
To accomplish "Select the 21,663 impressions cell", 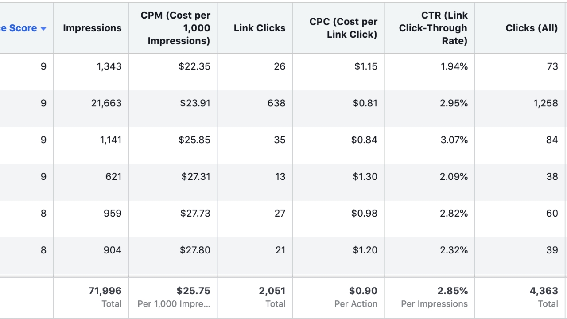I will click(x=106, y=103).
